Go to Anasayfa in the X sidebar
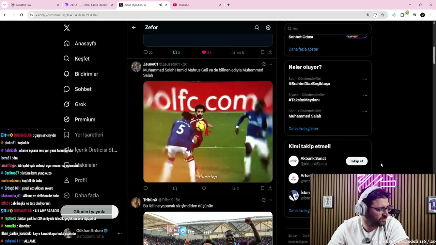 coord(80,44)
